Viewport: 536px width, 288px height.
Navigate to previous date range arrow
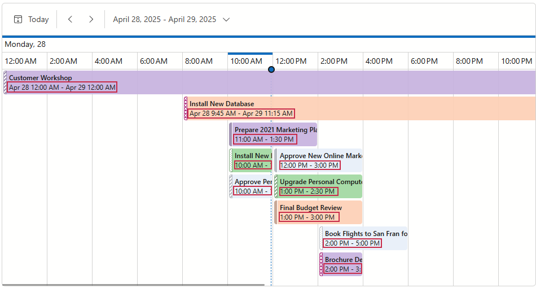pos(70,20)
